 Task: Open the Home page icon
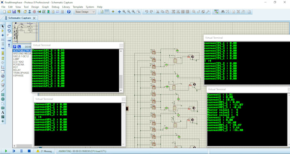[25, 12]
